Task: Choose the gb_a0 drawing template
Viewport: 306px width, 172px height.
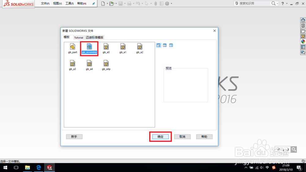Action: tap(106, 48)
